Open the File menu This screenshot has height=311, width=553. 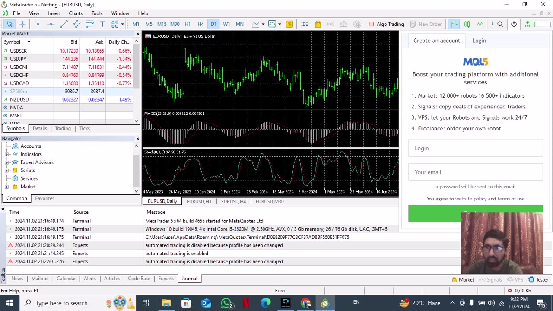[16, 13]
